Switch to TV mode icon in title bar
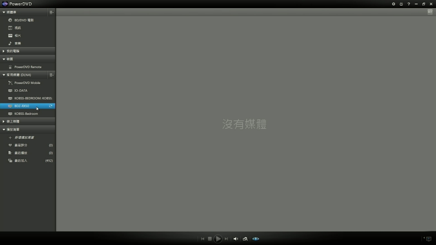Image resolution: width=436 pixels, height=245 pixels. (x=401, y=4)
